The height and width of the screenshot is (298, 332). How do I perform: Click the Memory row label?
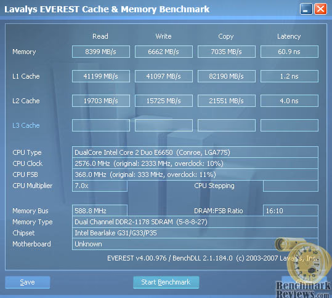(x=24, y=52)
